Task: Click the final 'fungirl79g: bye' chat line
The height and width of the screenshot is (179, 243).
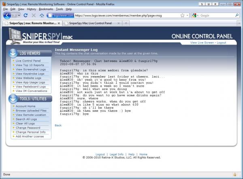Action: (74, 114)
